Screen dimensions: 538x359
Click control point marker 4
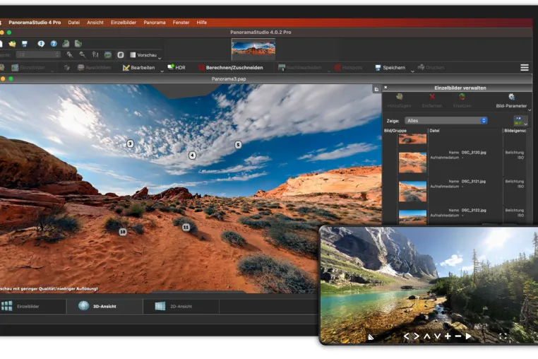click(192, 155)
